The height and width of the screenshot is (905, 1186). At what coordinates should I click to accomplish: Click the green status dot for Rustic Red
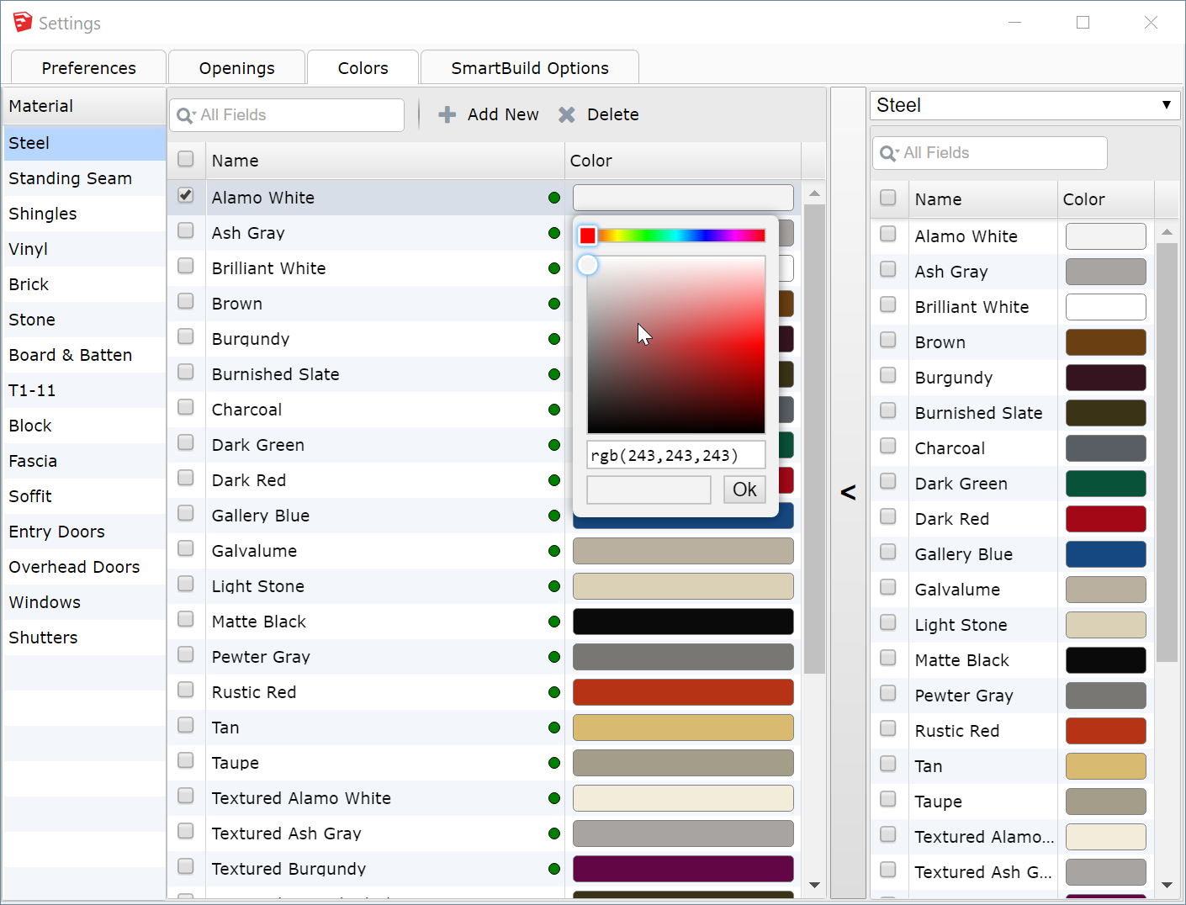(554, 692)
